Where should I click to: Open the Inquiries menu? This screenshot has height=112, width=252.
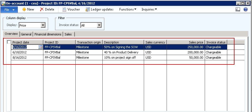point(149,9)
